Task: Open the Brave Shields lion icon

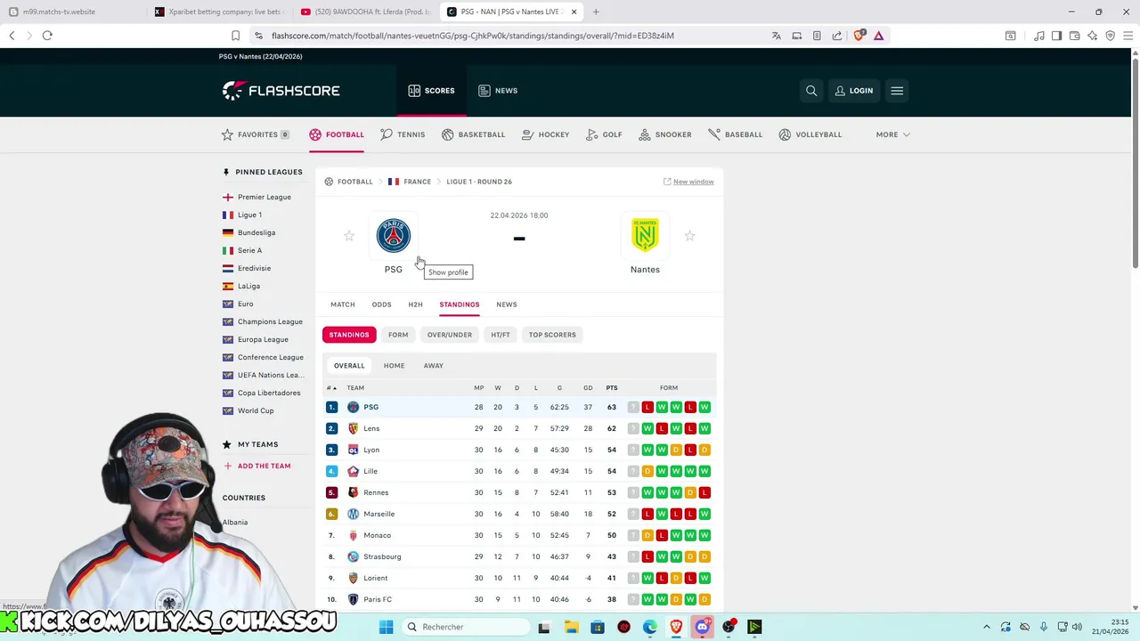Action: [859, 36]
